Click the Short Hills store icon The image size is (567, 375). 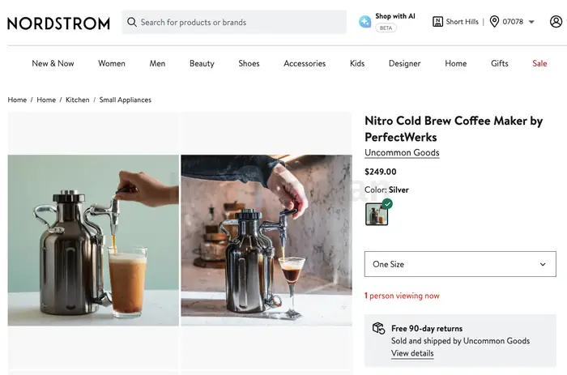coord(437,22)
